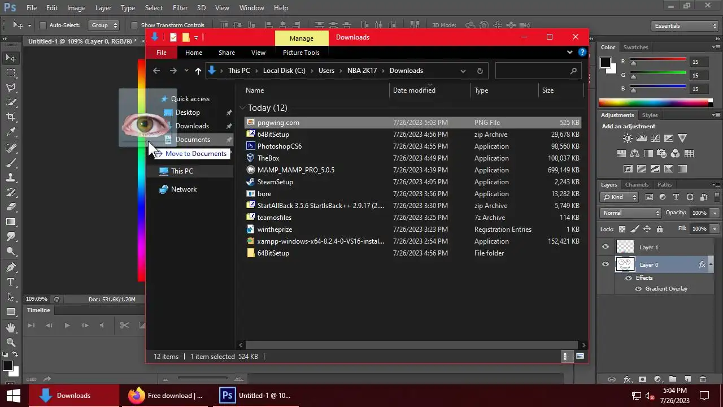Screen dimensions: 723x407
Task: Select the Rectangular Marquee tool
Action: click(11, 73)
